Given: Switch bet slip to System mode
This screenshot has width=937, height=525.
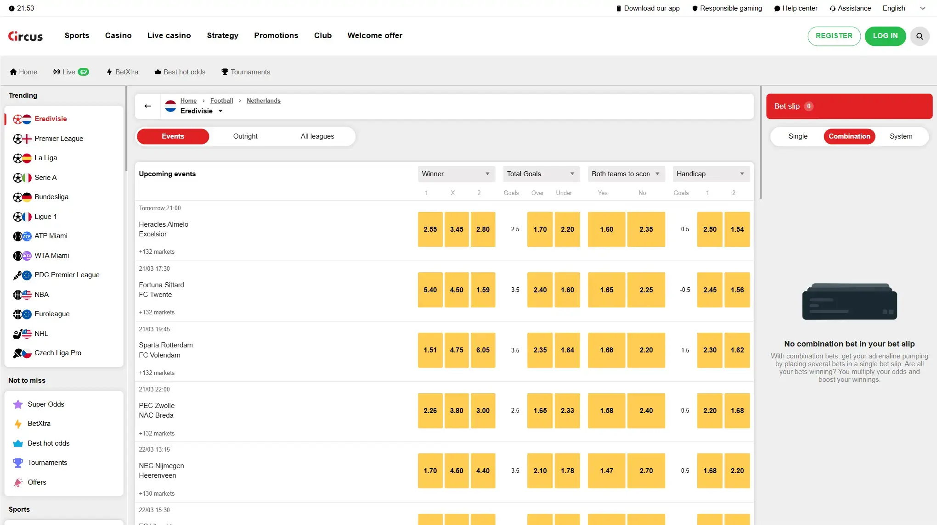Looking at the screenshot, I should point(901,136).
